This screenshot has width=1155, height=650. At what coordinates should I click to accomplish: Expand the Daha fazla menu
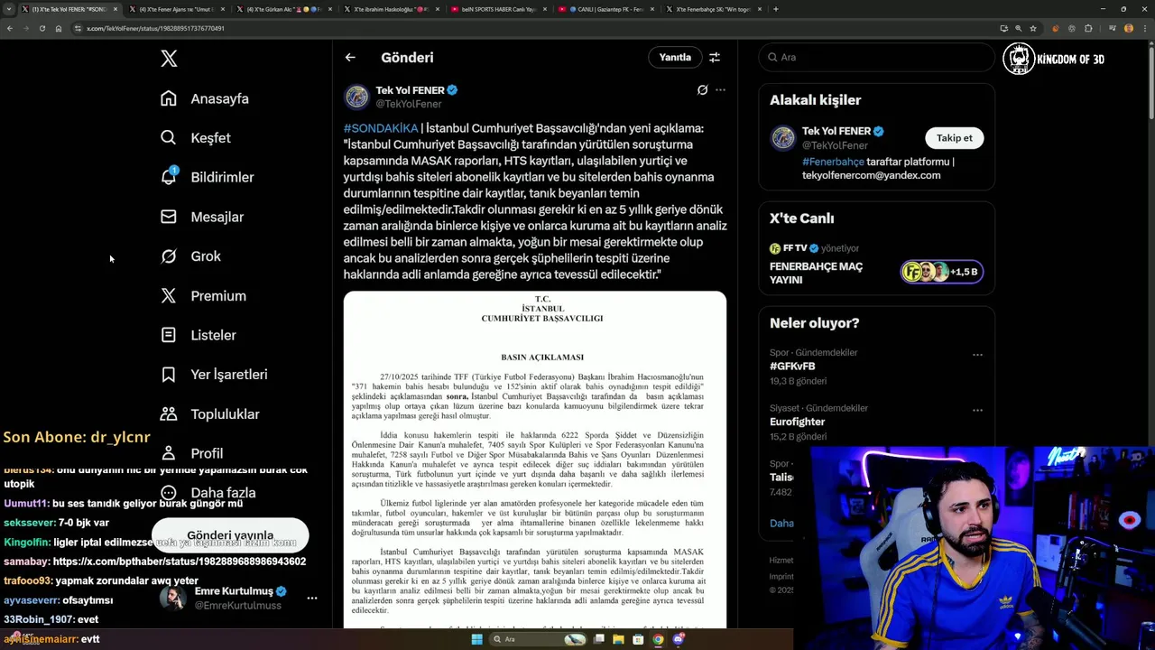208,493
